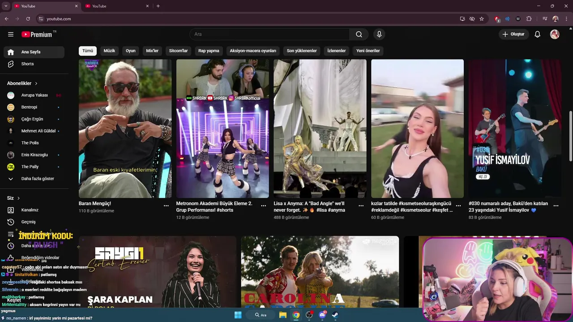Start voice search with the microphone
The image size is (573, 322).
[379, 34]
